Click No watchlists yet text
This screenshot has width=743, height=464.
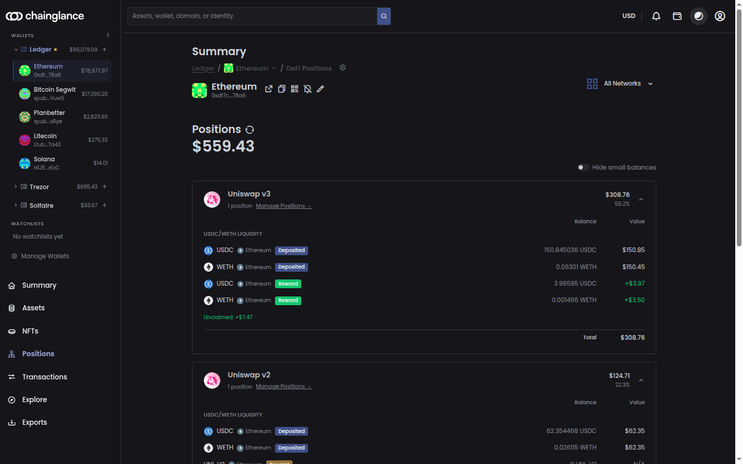(x=38, y=237)
